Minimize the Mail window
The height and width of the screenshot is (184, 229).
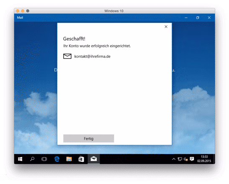(186, 18)
